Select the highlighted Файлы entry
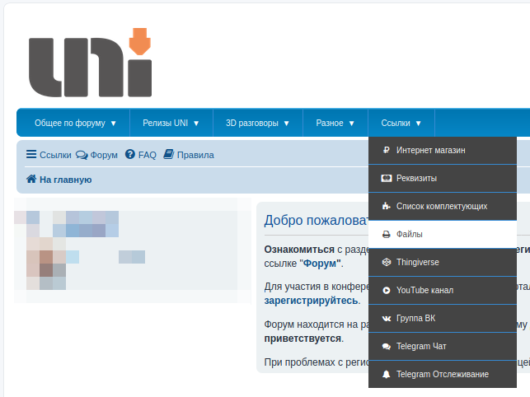Image resolution: width=530 pixels, height=397 pixels. point(443,235)
